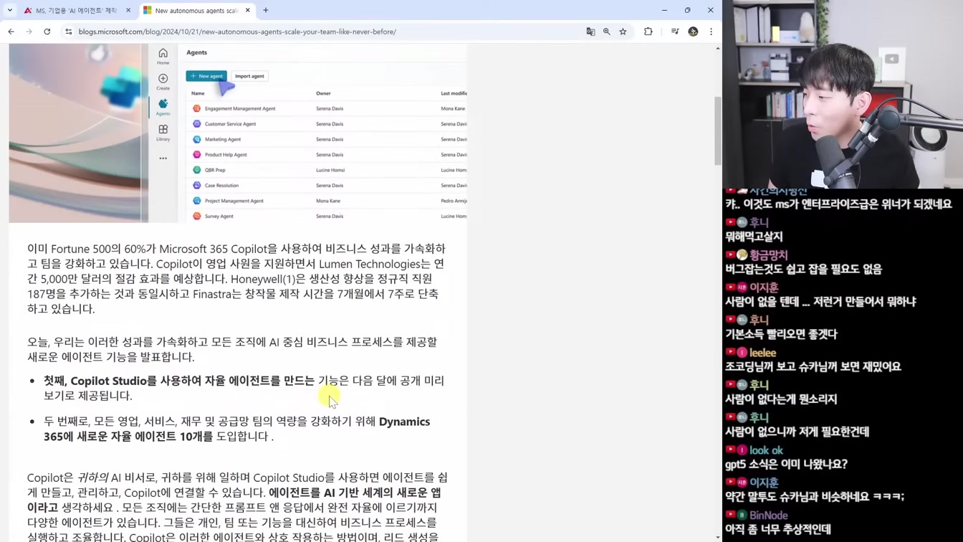Click the Create icon in sidebar
963x542 pixels.
(x=163, y=82)
